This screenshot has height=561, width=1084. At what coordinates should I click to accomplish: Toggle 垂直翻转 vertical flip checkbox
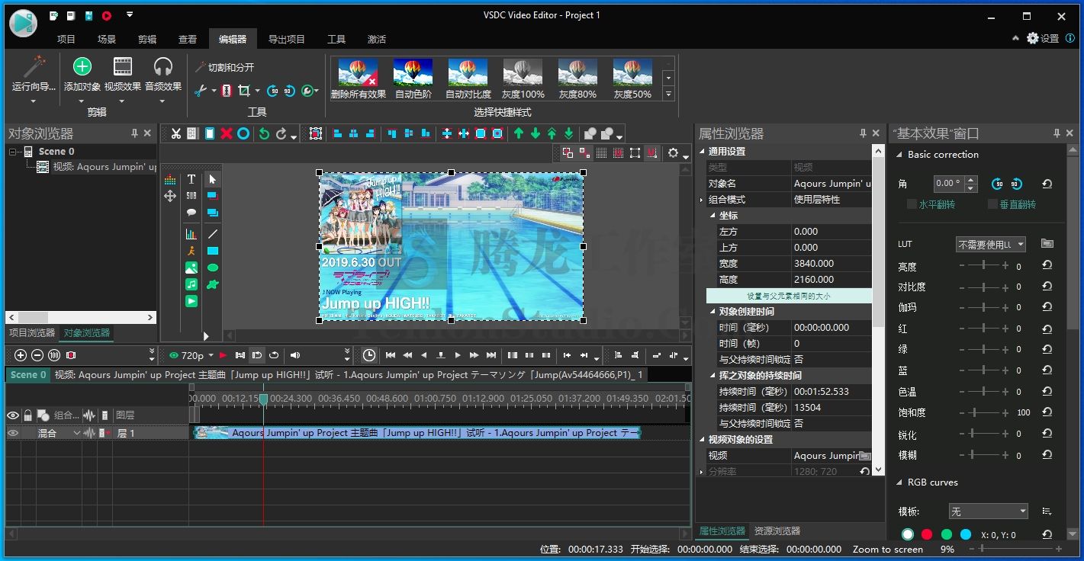point(992,204)
